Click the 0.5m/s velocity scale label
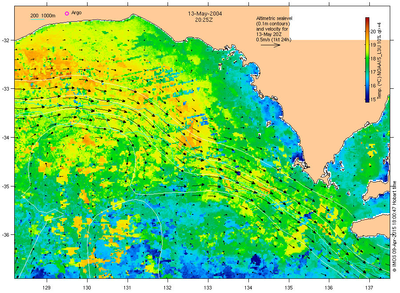This screenshot has height=293, width=400. [x=272, y=40]
